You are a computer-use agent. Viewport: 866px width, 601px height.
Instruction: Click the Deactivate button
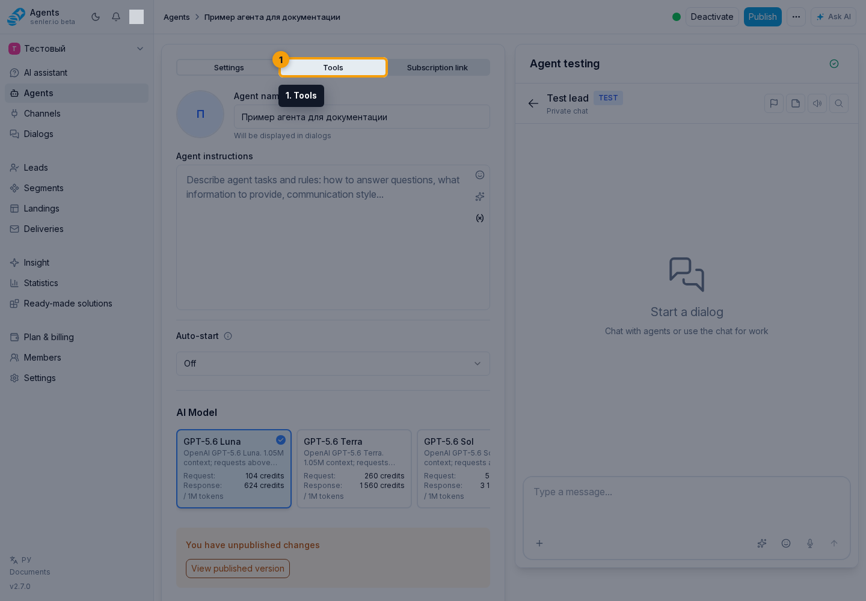point(712,17)
